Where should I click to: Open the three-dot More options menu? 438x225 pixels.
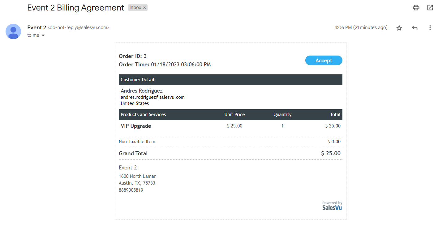430,28
